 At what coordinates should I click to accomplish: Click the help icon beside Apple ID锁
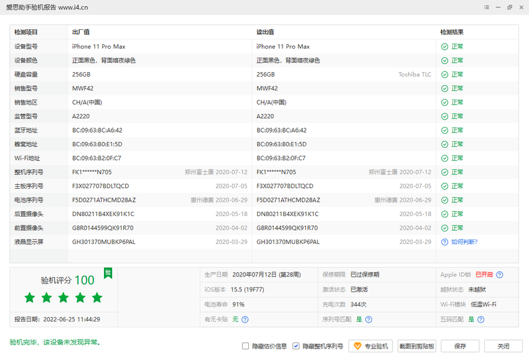pos(500,275)
